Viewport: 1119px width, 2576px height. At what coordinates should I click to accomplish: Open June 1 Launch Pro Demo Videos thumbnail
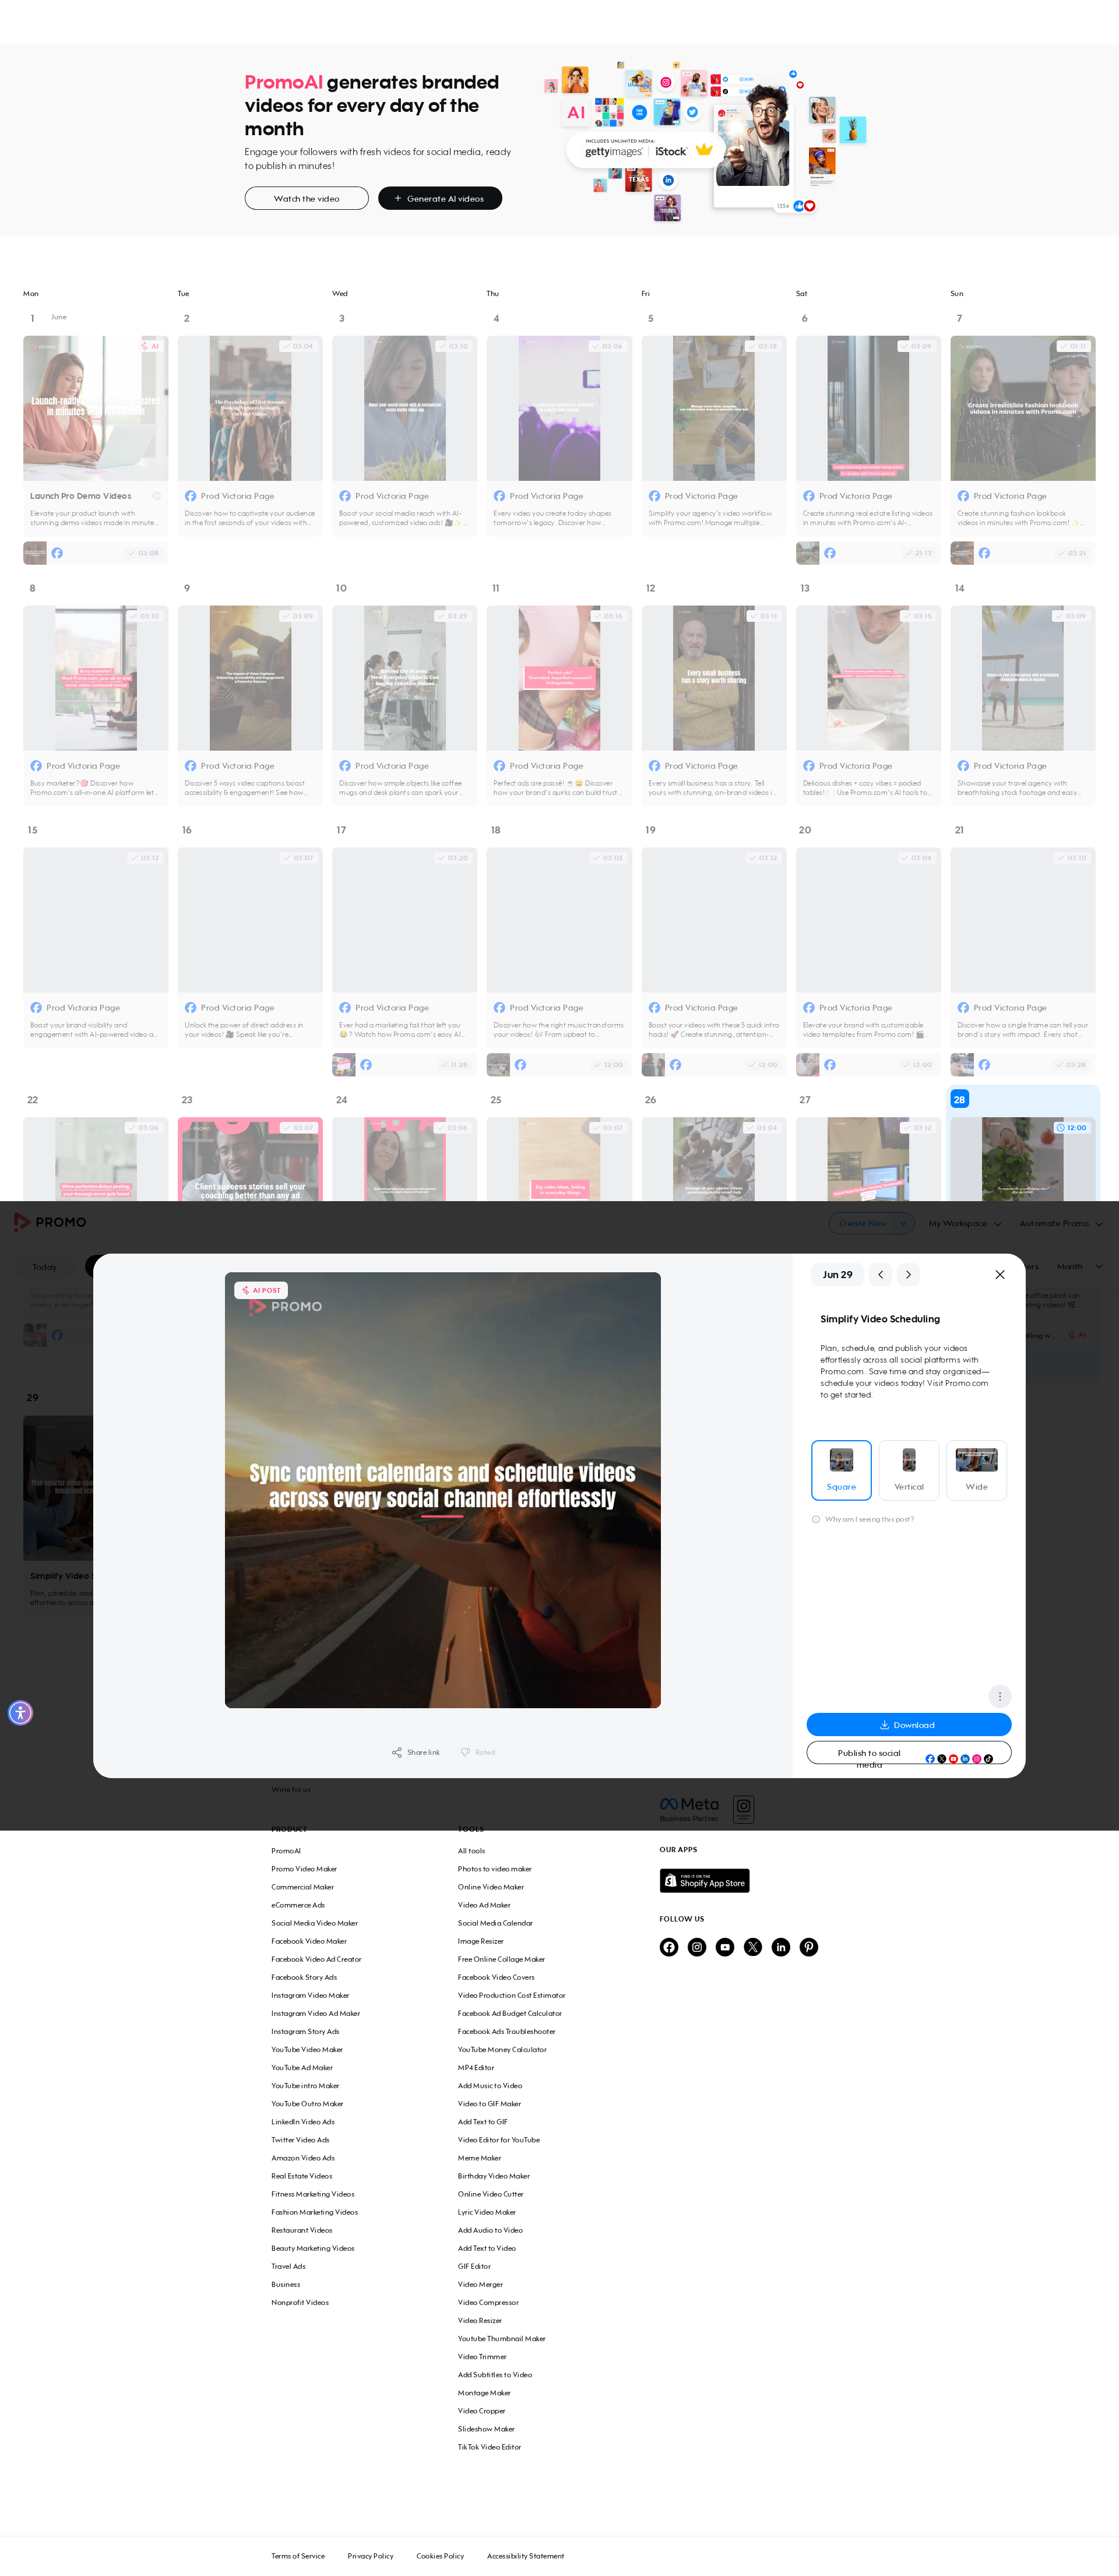[95, 408]
